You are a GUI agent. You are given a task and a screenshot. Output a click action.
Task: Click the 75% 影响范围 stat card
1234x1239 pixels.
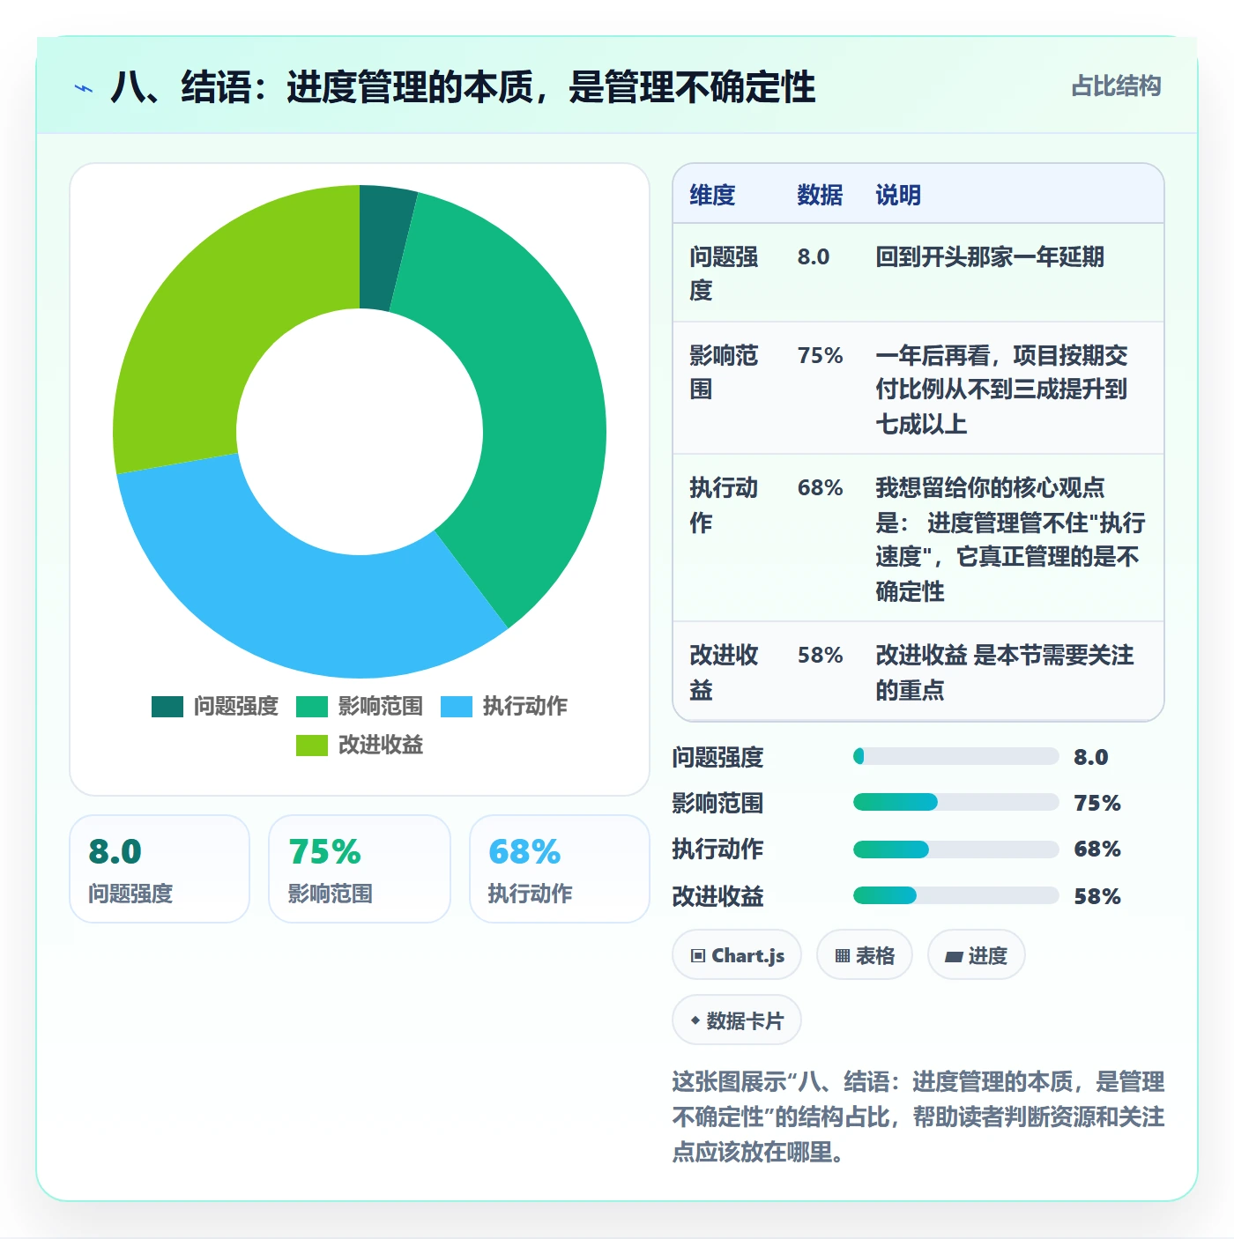coord(360,869)
